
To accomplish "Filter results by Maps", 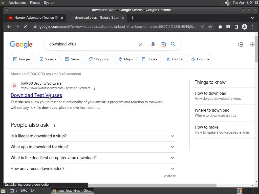I will (126, 59).
